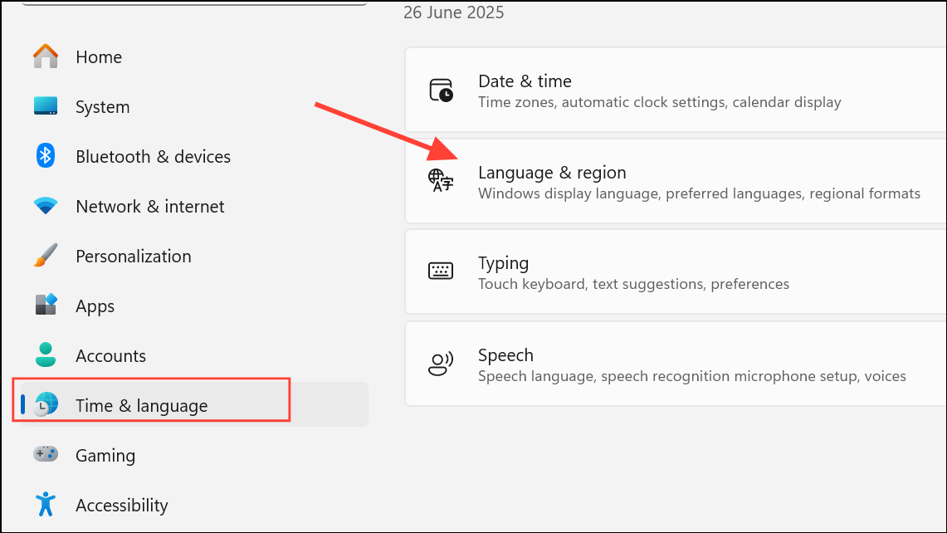Click the Language & region globe icon
The height and width of the screenshot is (533, 947).
441,181
